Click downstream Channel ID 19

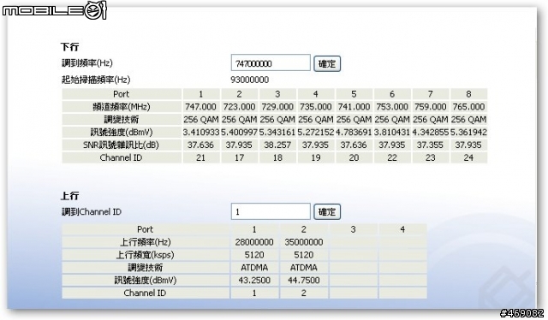[x=316, y=158]
